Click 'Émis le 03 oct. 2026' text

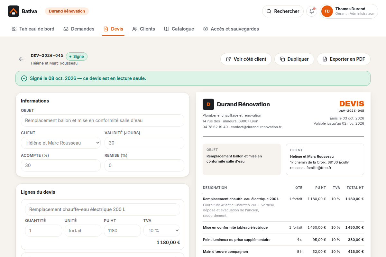click(x=347, y=118)
